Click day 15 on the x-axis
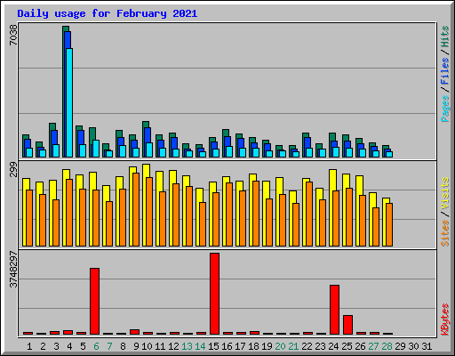455x356 pixels. (213, 346)
